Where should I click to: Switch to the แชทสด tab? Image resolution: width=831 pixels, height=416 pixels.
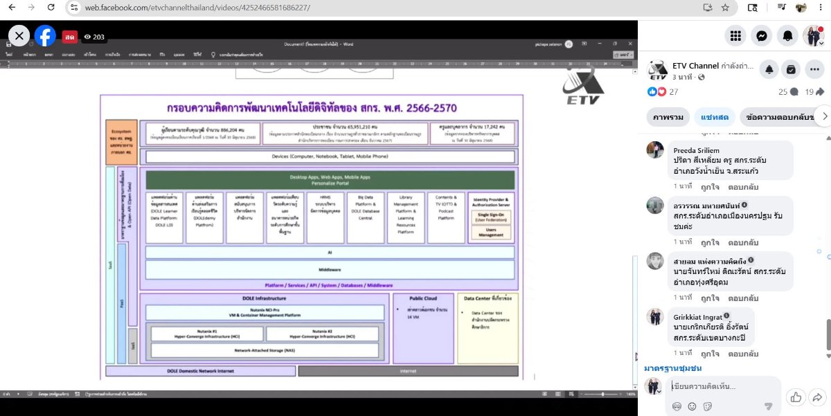click(x=715, y=116)
